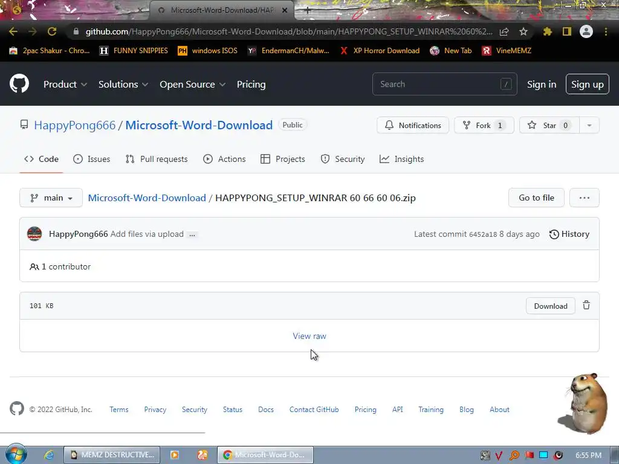Open the three-dot file options menu

(585, 198)
